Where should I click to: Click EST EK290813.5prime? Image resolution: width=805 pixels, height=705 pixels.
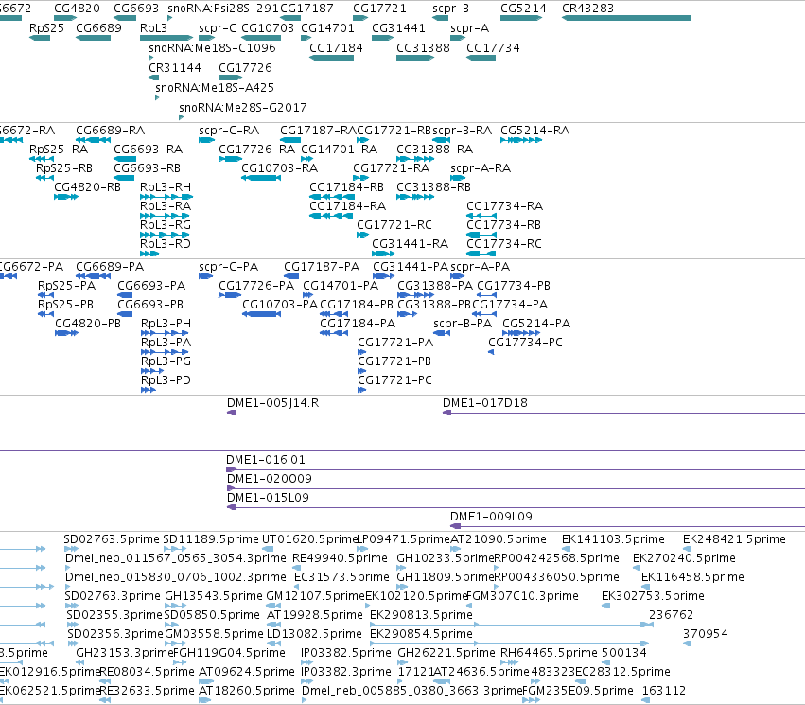pyautogui.click(x=512, y=625)
